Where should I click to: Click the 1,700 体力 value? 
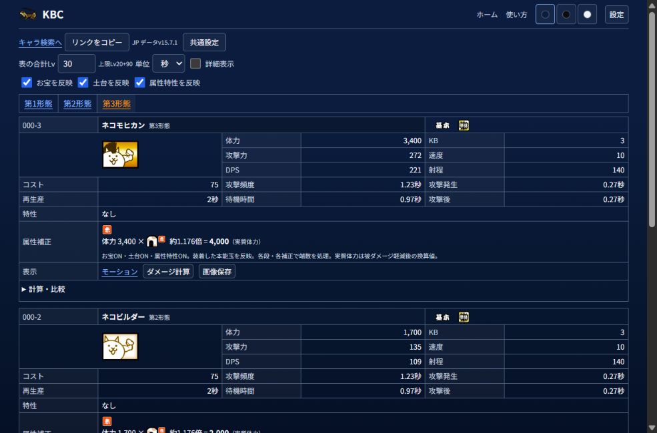[412, 332]
